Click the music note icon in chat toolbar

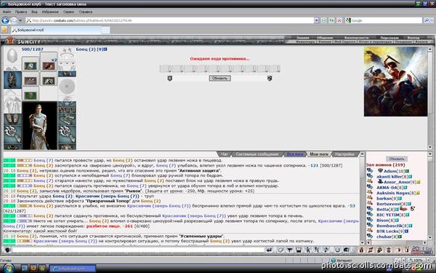tap(326, 250)
